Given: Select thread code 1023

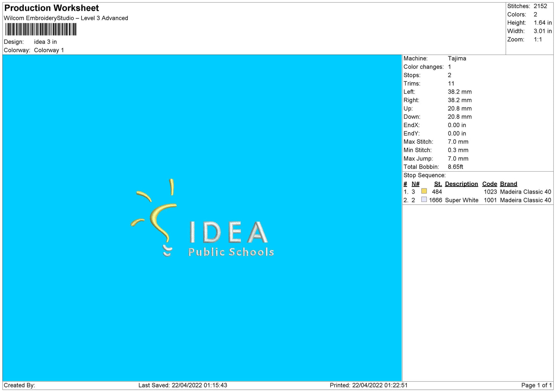Looking at the screenshot, I should 490,192.
